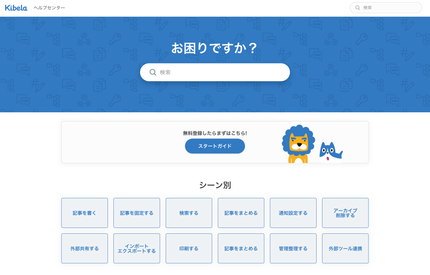The image size is (430, 275).
Task: Open the 記事を書く category card
Action: pyautogui.click(x=84, y=213)
